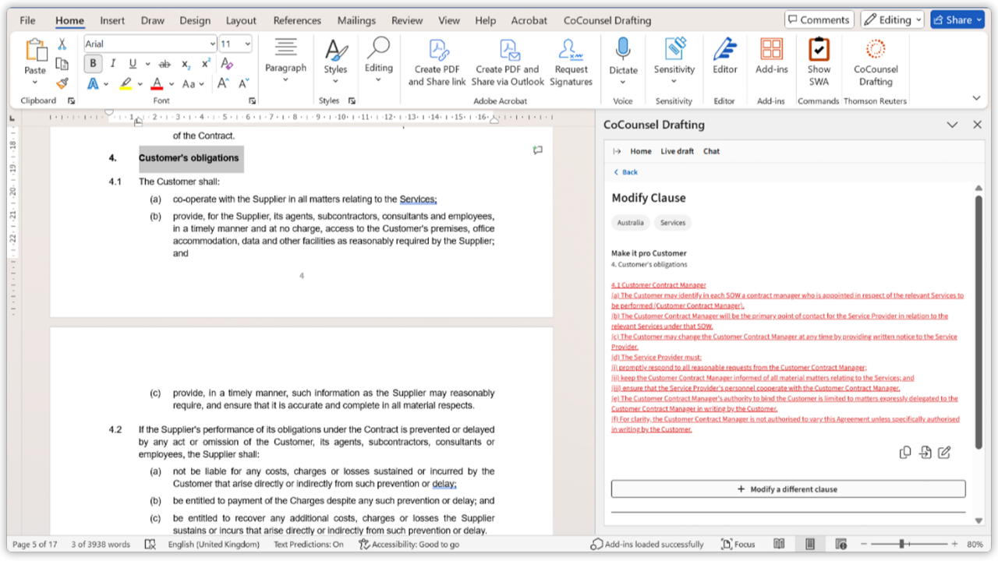The height and width of the screenshot is (561, 998).
Task: Toggle Text Predictions setting in status bar
Action: pos(308,545)
